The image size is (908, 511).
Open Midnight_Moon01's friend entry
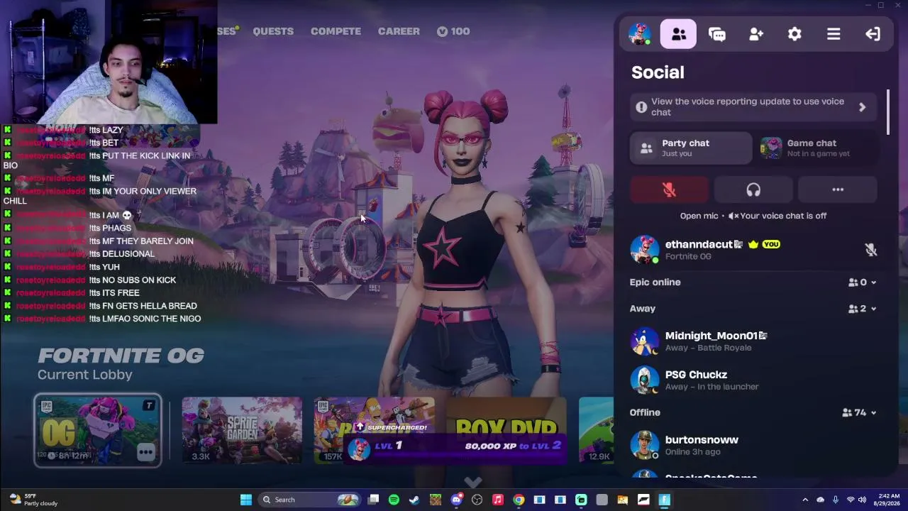pos(753,341)
